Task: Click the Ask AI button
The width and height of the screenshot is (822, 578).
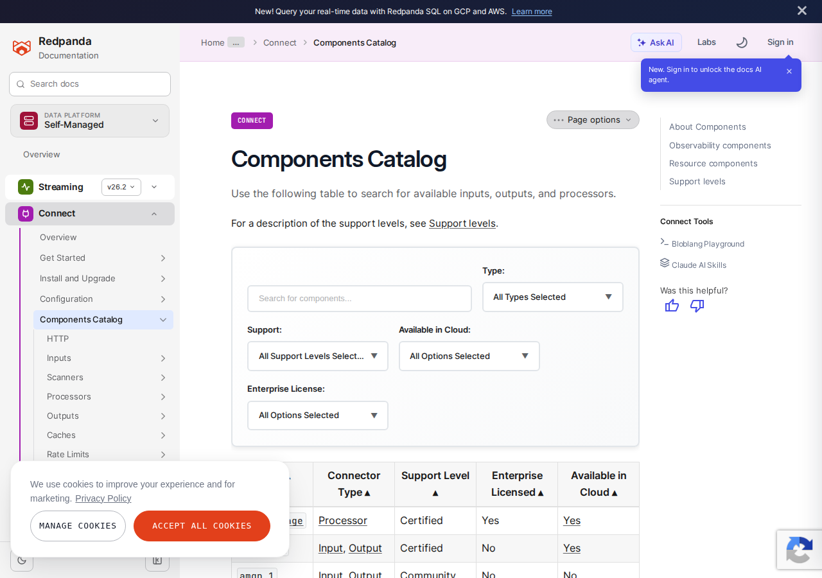Action: tap(656, 42)
